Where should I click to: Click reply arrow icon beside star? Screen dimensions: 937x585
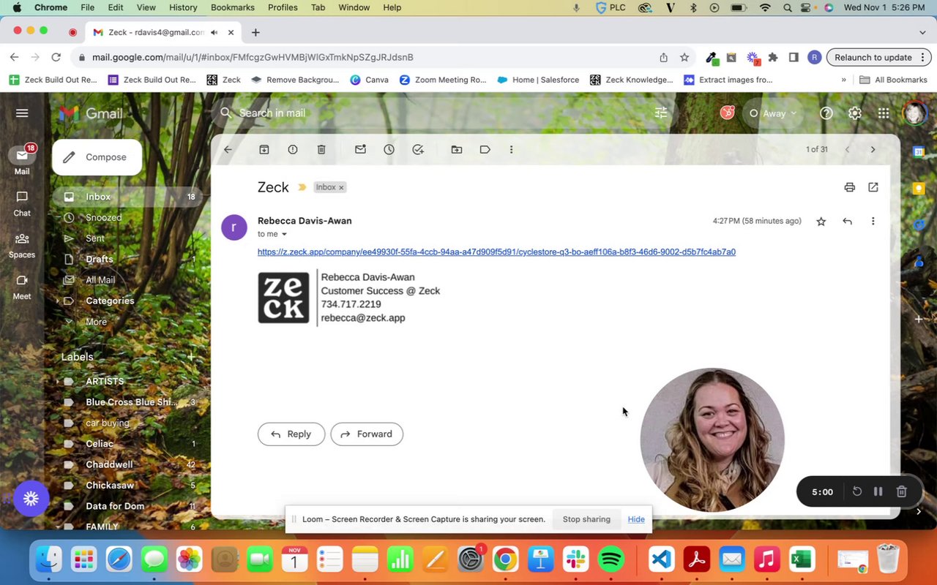tap(847, 221)
